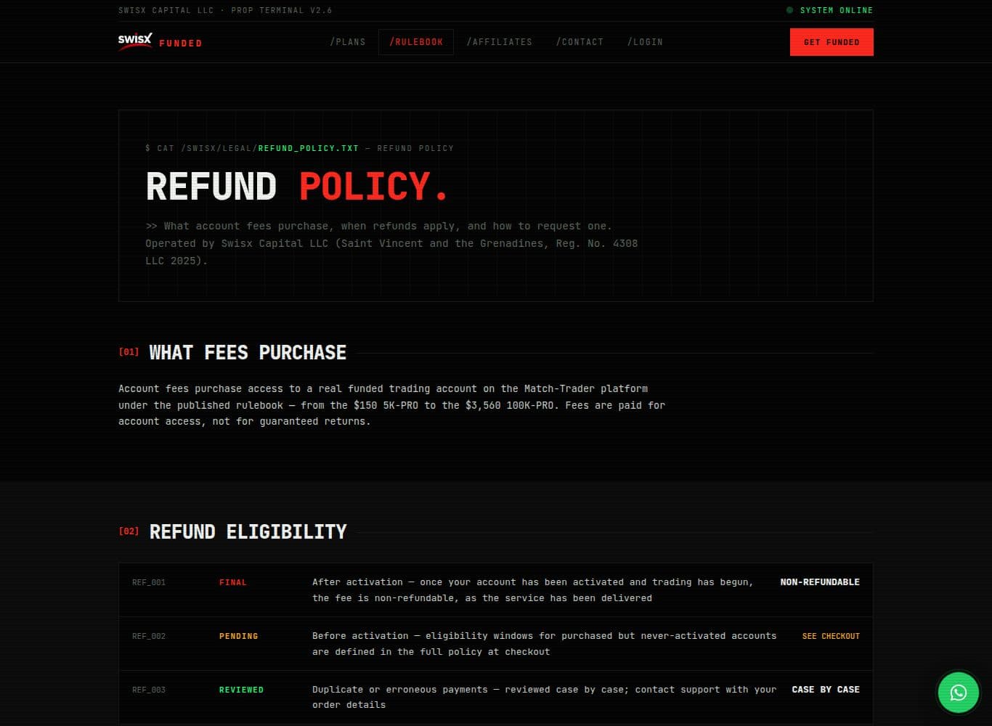The height and width of the screenshot is (726, 992).
Task: Click the SYSTEM ONLINE status text
Action: coord(837,10)
